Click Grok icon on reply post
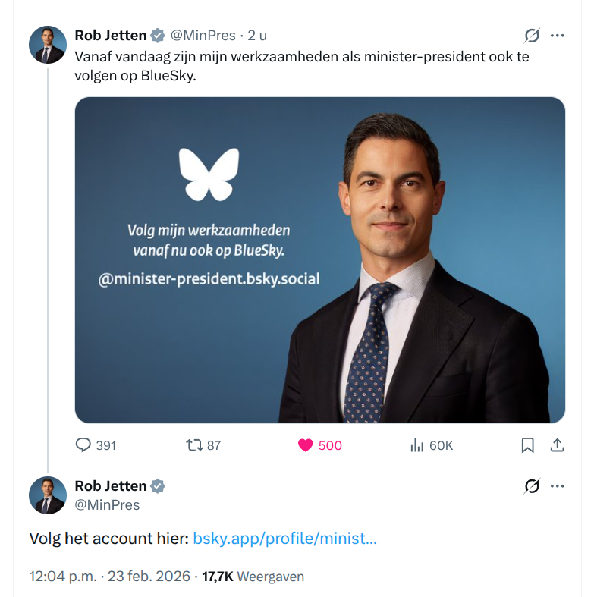This screenshot has height=597, width=594. 532,486
